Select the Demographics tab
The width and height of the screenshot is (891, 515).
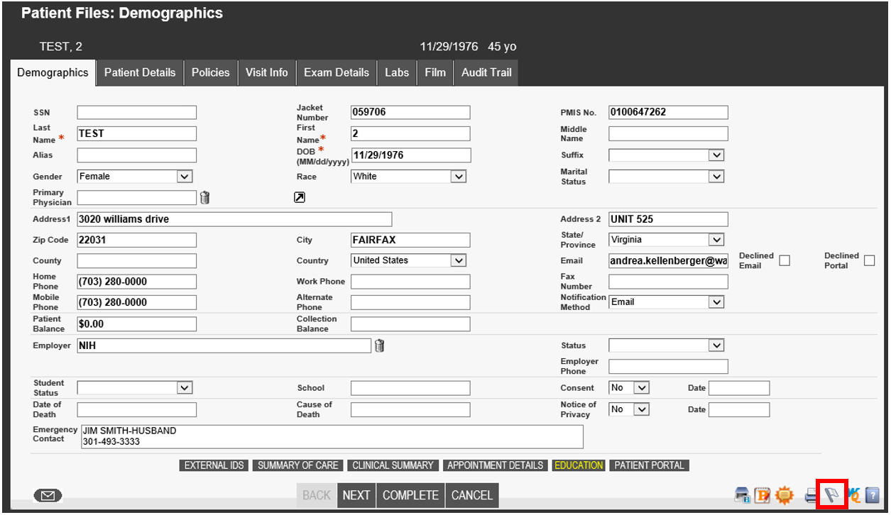[x=53, y=72]
